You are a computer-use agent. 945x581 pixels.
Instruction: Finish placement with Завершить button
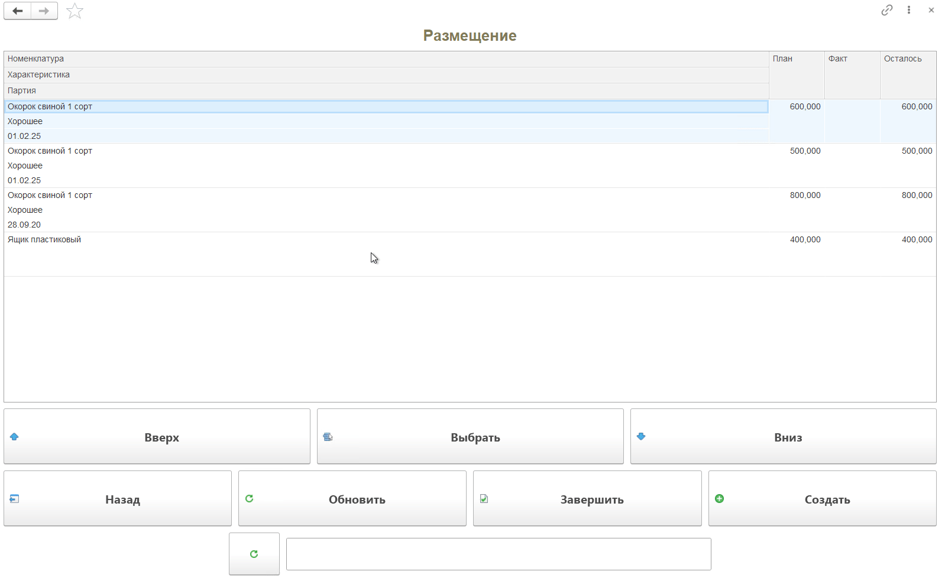[x=587, y=499]
